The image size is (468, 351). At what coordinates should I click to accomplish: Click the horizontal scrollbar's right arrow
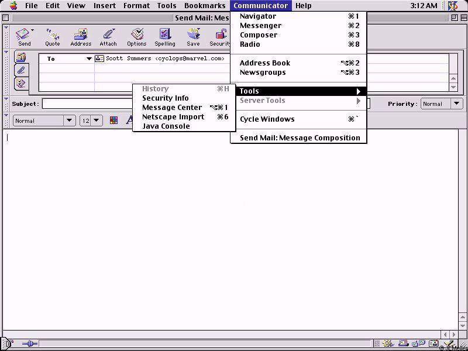[454, 335]
